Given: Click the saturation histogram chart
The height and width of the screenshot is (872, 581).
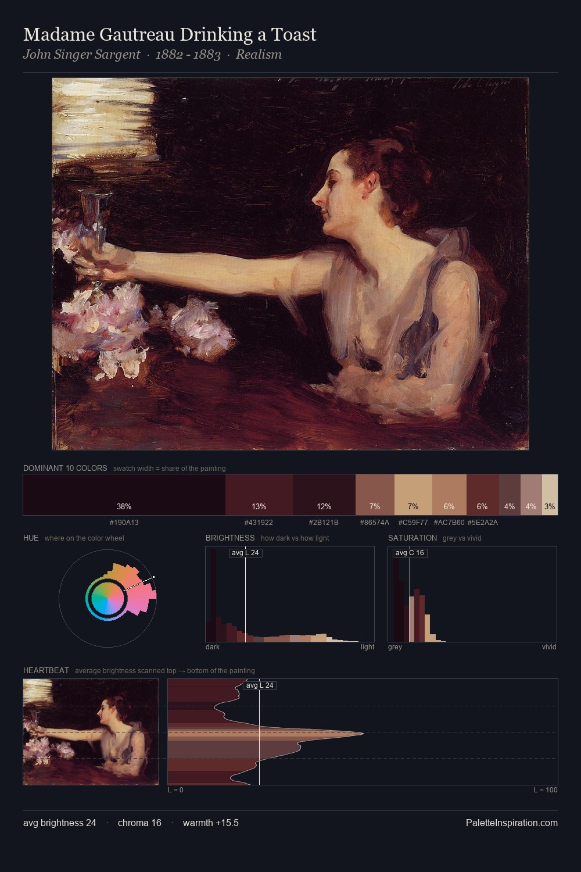Looking at the screenshot, I should [x=472, y=594].
